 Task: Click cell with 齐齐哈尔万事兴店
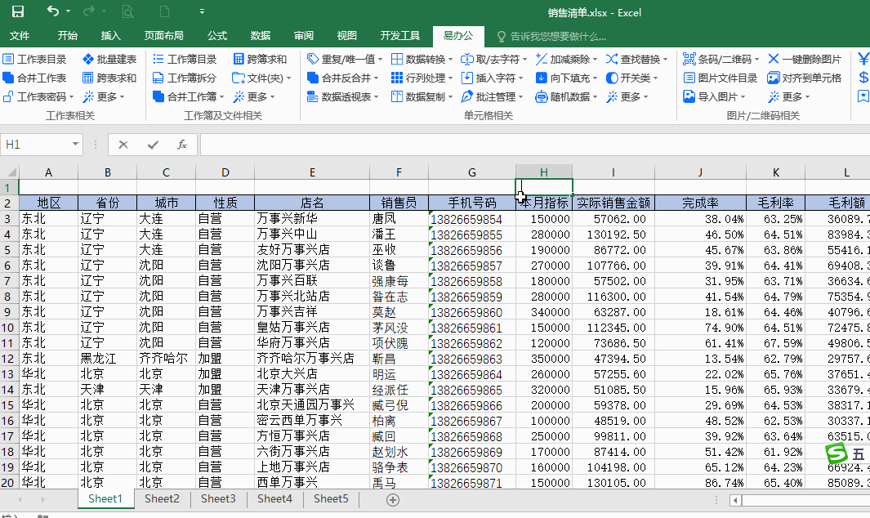[312, 359]
